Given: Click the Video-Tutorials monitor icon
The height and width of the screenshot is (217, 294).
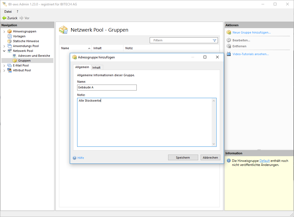Looking at the screenshot, I should (x=229, y=54).
